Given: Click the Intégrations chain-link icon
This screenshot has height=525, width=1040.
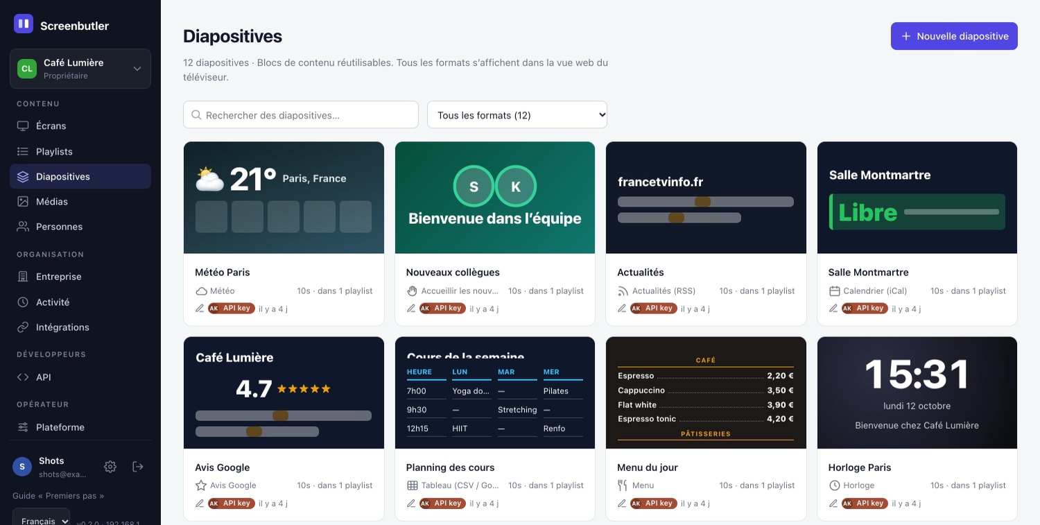Looking at the screenshot, I should click(x=23, y=327).
